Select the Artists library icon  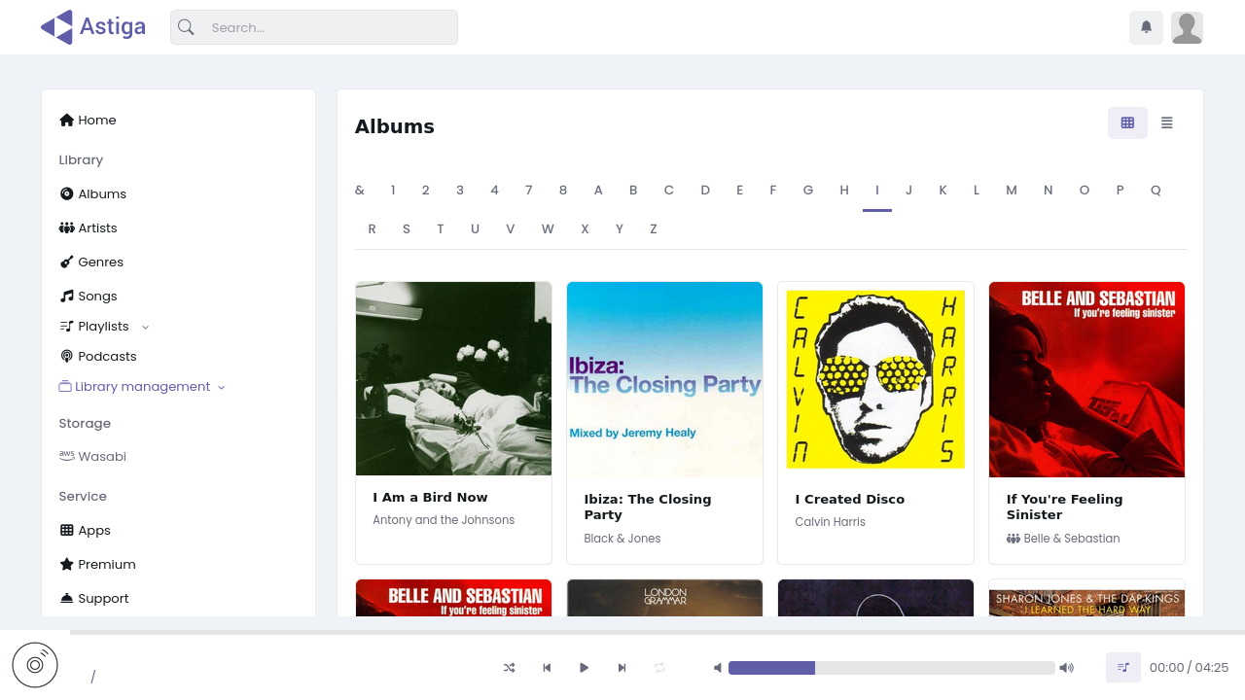(64, 227)
